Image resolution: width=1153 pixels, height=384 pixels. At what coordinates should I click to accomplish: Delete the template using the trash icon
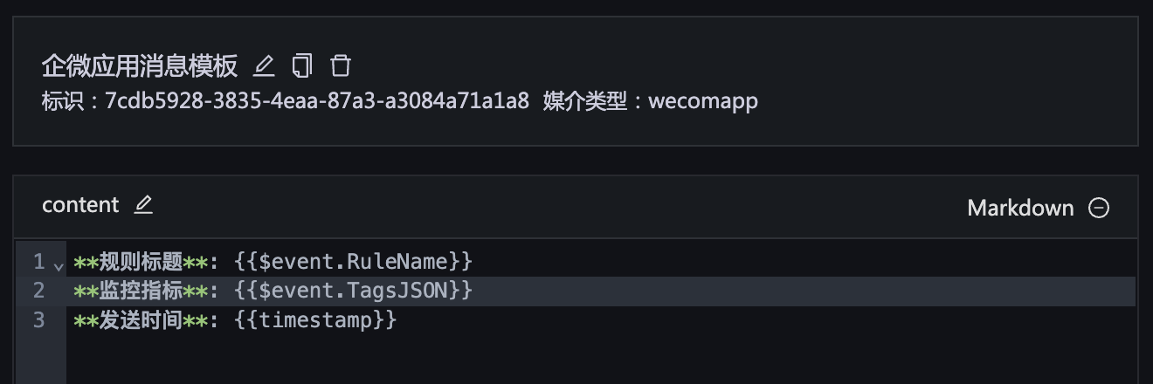(x=341, y=65)
